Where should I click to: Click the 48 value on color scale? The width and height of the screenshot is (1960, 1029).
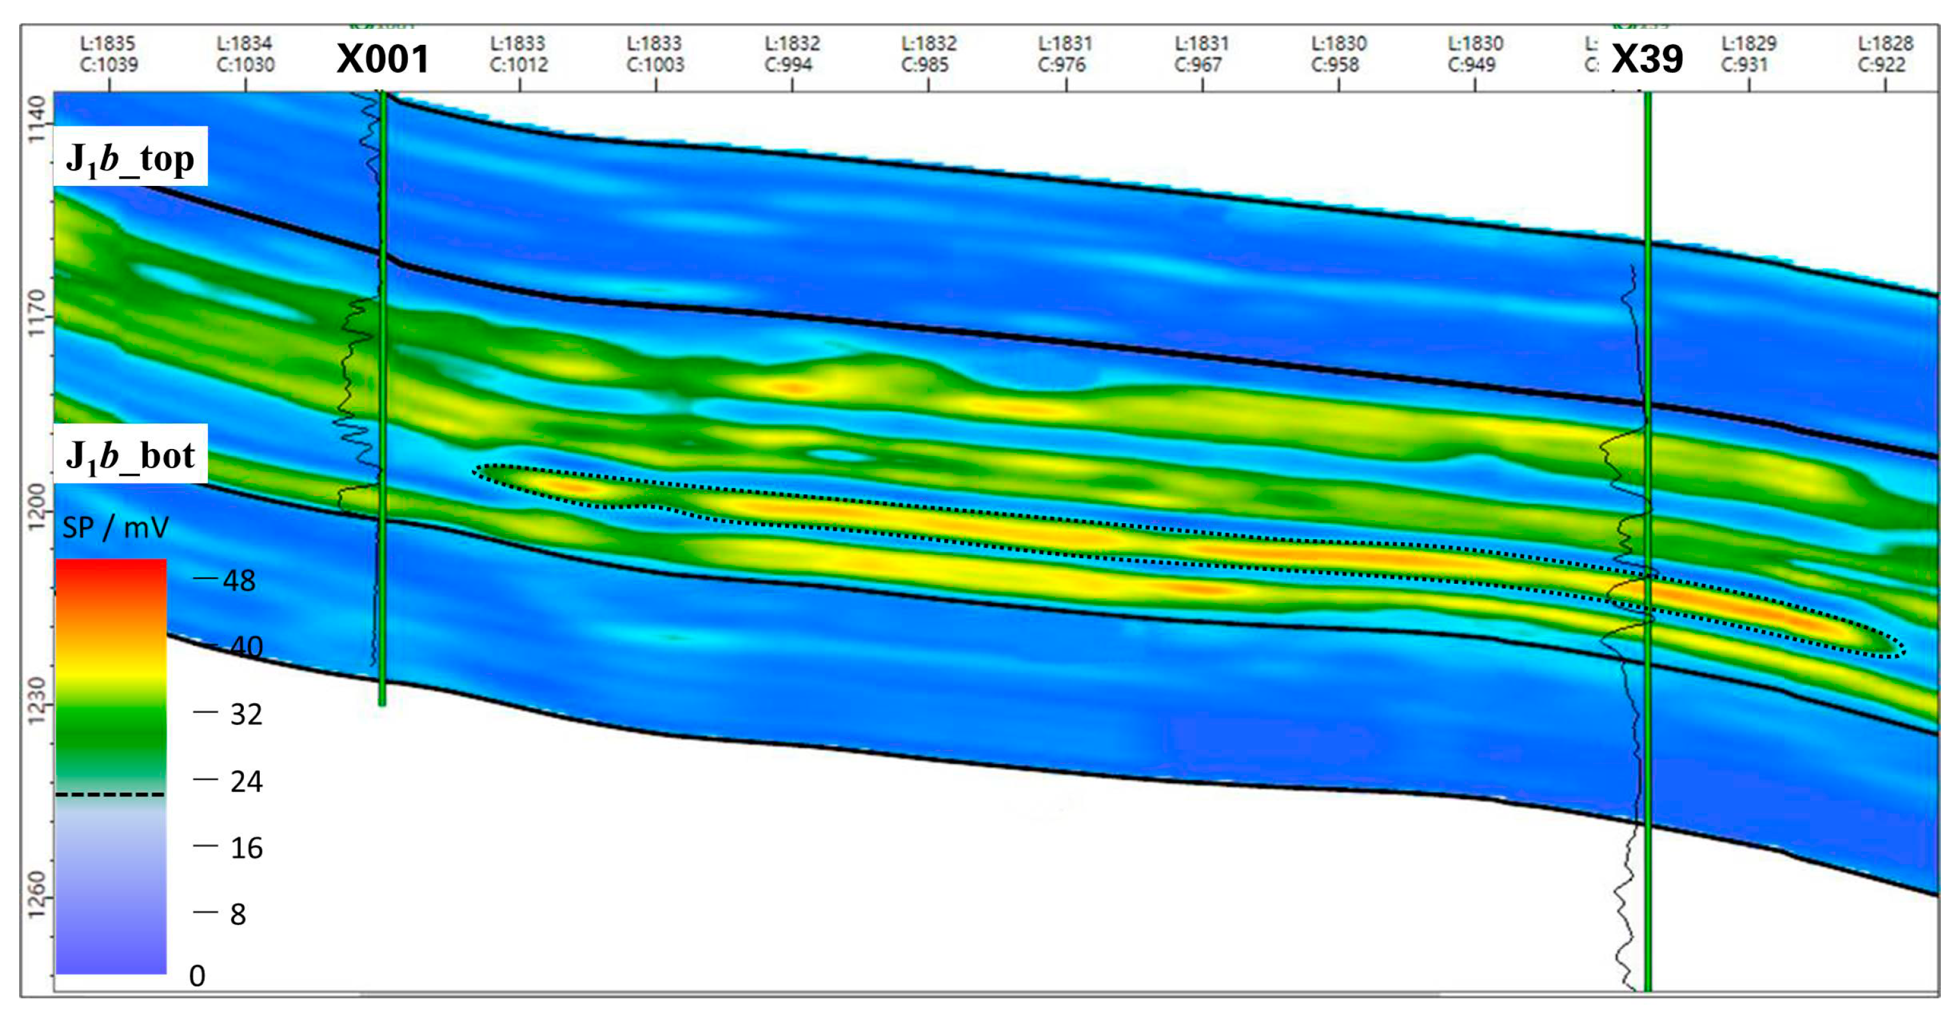(238, 581)
